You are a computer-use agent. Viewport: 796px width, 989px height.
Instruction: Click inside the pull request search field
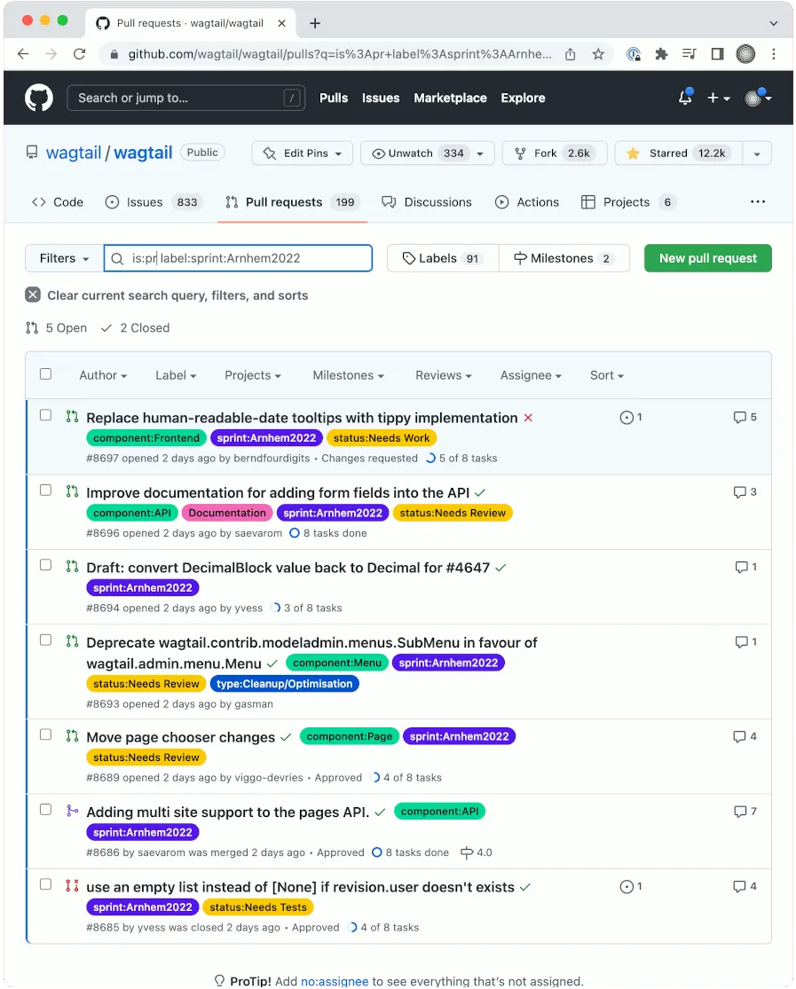[x=238, y=258]
